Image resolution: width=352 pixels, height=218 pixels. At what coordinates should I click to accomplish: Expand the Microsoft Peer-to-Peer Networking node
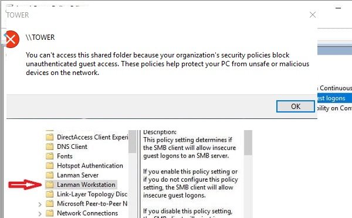click(x=40, y=204)
